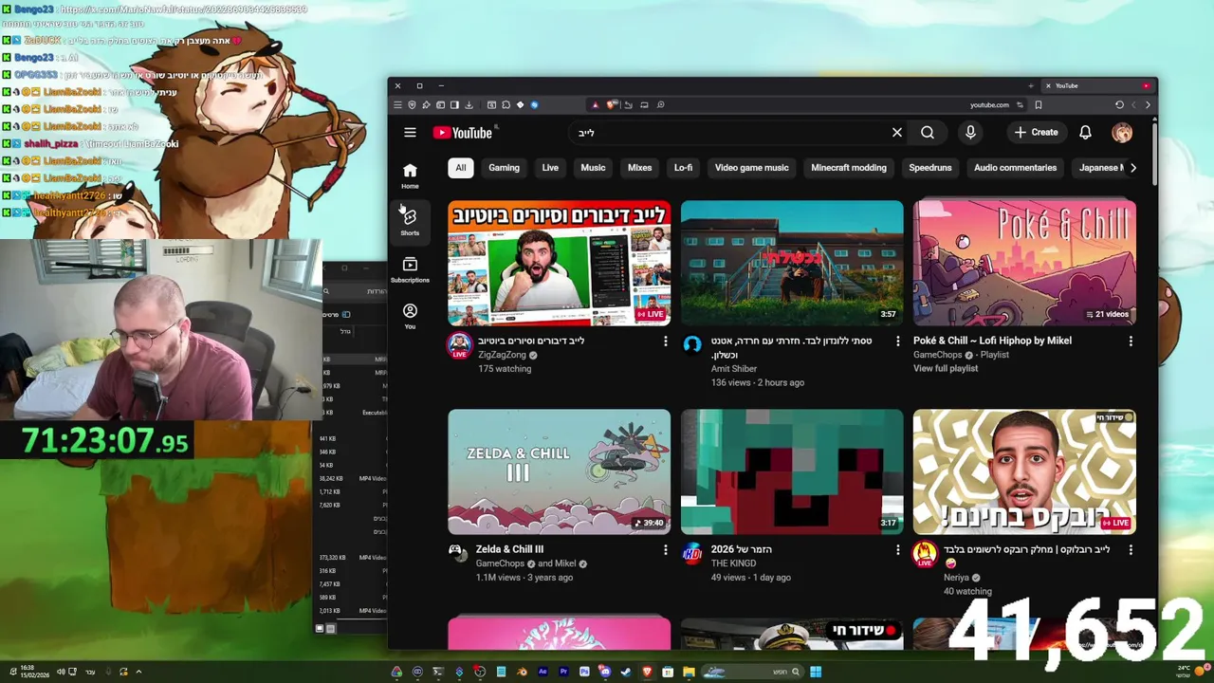The width and height of the screenshot is (1214, 683).
Task: Bookmark this page in the browser
Action: (1039, 104)
